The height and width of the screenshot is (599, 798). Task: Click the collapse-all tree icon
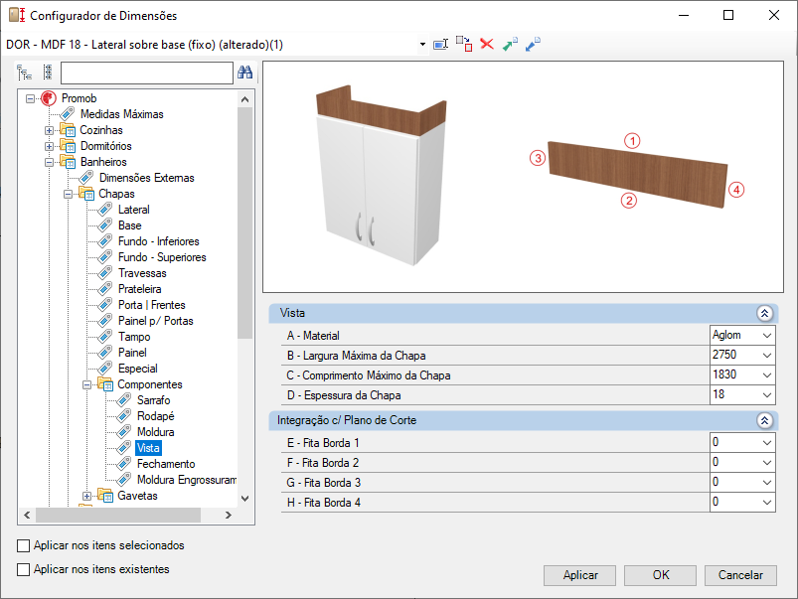48,73
